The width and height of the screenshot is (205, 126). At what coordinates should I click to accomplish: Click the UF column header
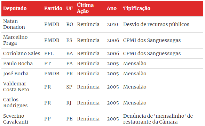69,8
